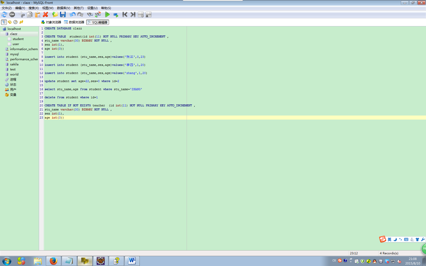The height and width of the screenshot is (266, 426).
Task: Click the Sogou soft keyboard icon
Action: [x=406, y=239]
